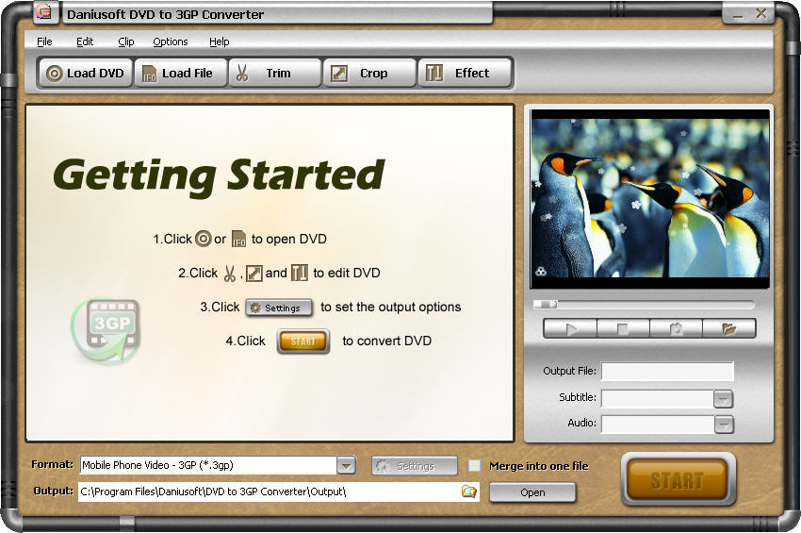801x533 pixels.
Task: Click the 'to convert DVD' text
Action: 386,341
